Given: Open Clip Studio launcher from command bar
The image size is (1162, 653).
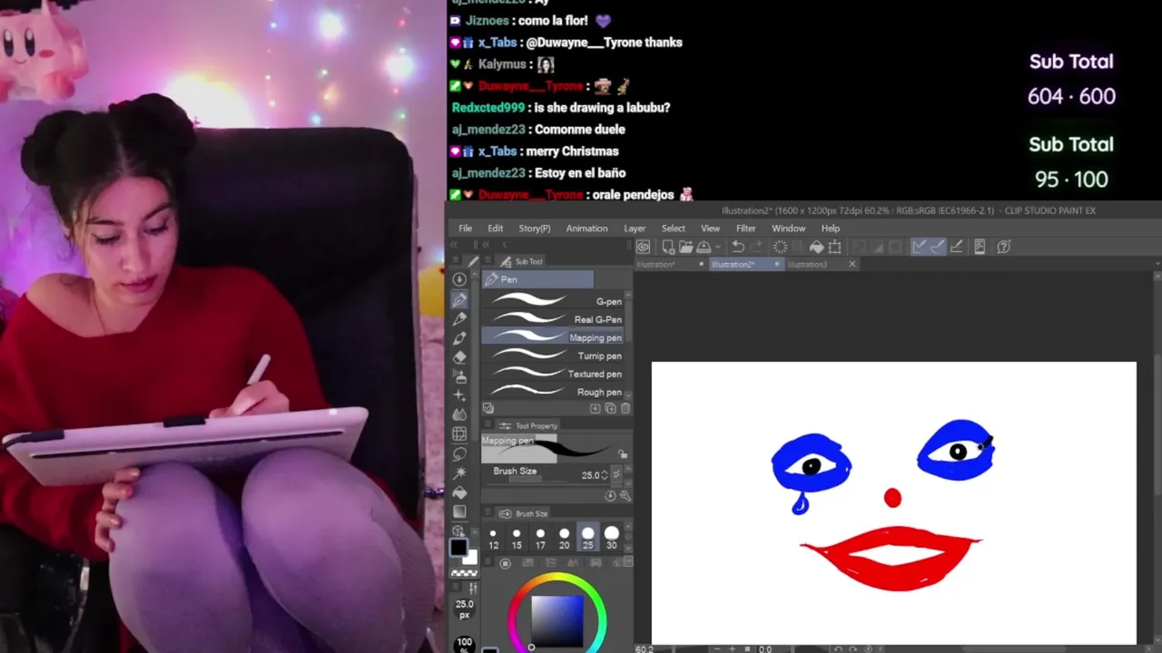Looking at the screenshot, I should pos(644,247).
